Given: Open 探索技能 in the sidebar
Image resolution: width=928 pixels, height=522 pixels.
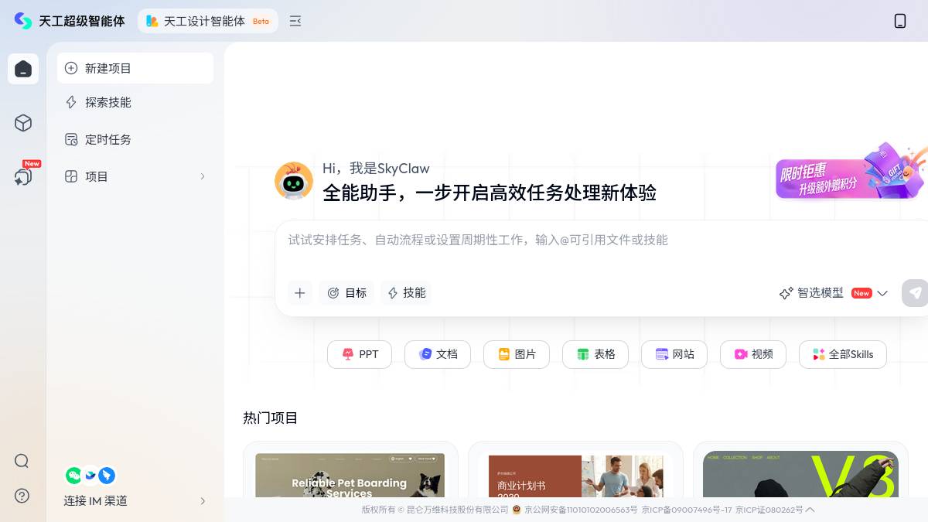Looking at the screenshot, I should pos(135,102).
